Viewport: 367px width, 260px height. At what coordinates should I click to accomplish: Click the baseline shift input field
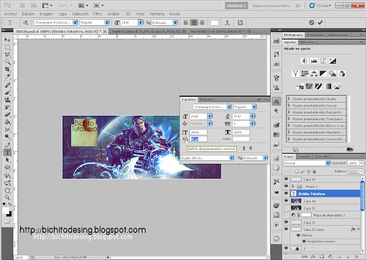198,139
